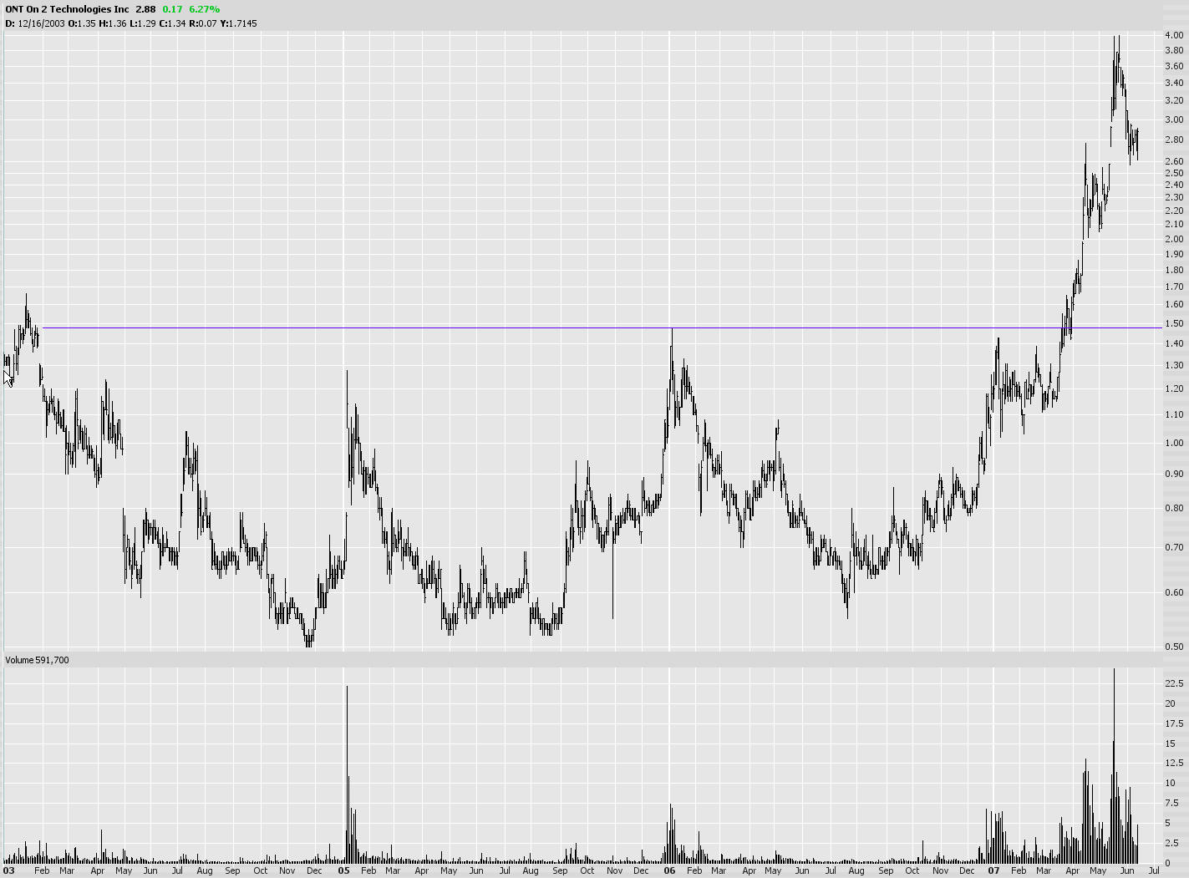The image size is (1189, 878).
Task: Click the 1.70 price axis label
Action: pos(1174,287)
